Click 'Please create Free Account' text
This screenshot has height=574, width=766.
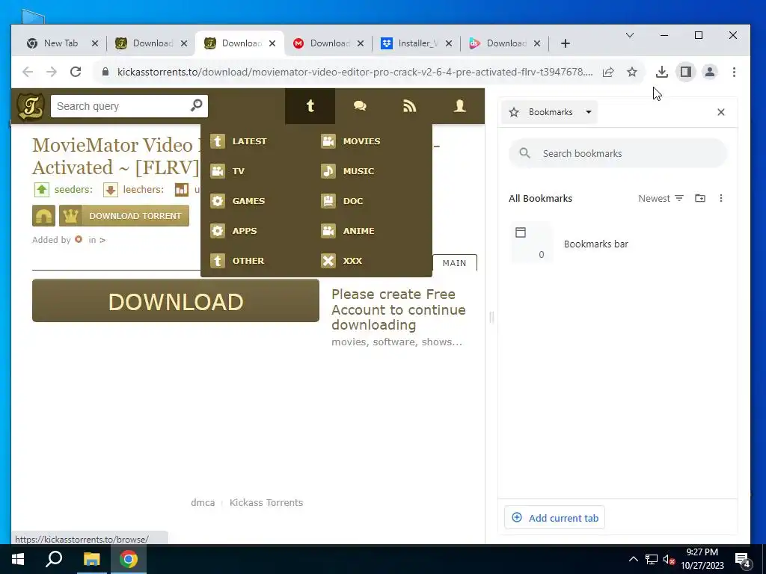[x=398, y=309]
